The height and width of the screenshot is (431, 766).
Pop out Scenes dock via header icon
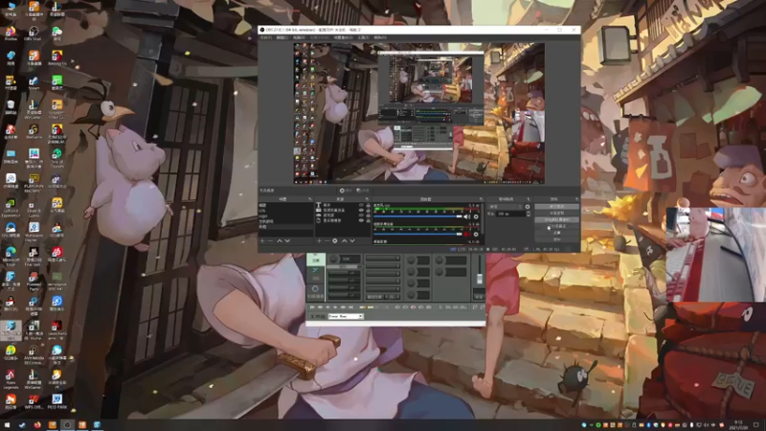point(310,199)
